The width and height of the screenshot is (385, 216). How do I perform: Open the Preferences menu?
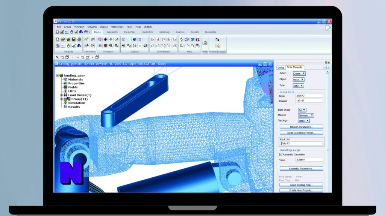[117, 27]
